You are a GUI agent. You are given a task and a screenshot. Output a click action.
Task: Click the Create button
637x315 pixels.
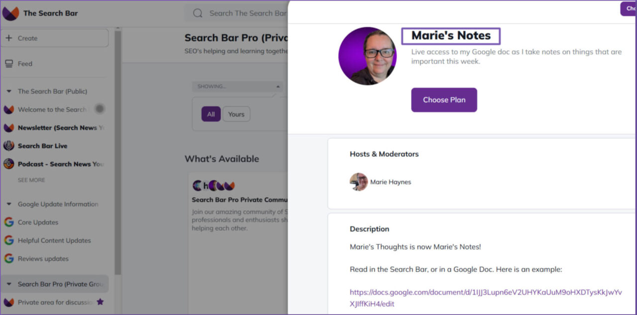point(54,38)
